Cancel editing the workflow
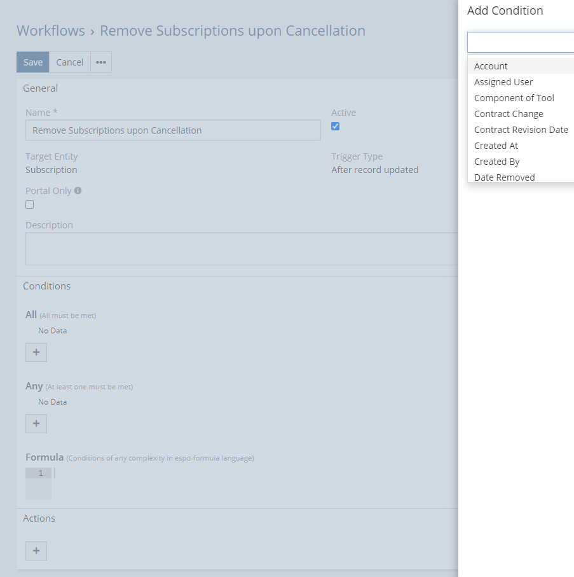The height and width of the screenshot is (577, 574). click(x=70, y=62)
